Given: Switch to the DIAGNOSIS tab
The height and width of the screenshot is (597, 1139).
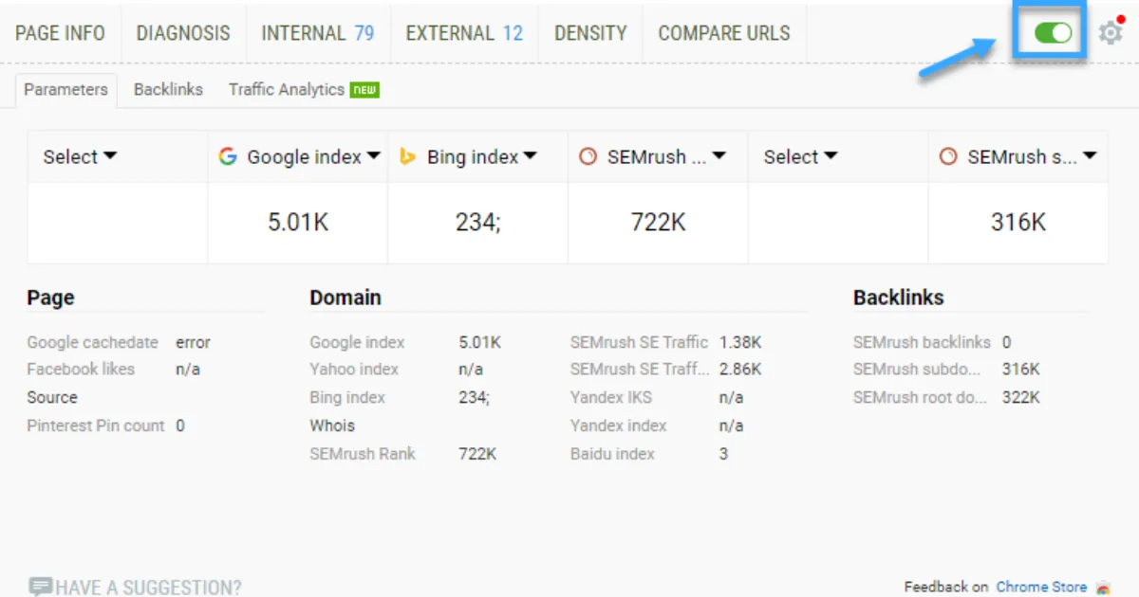Looking at the screenshot, I should (183, 33).
